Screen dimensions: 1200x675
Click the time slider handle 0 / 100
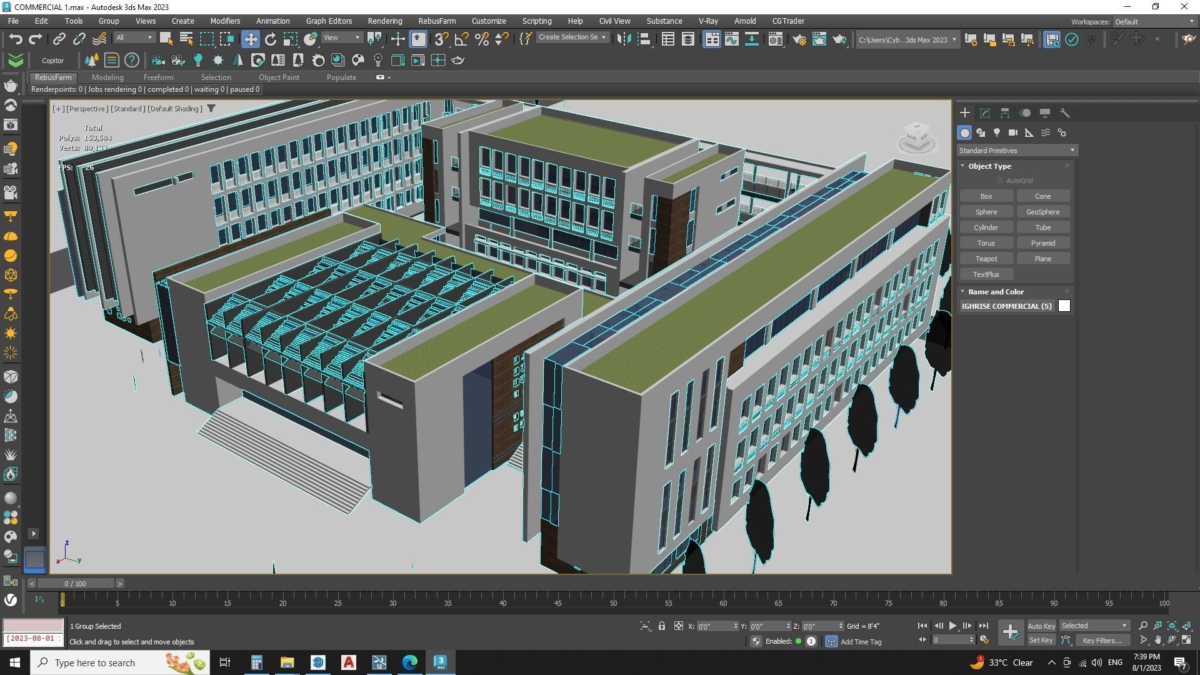[75, 584]
